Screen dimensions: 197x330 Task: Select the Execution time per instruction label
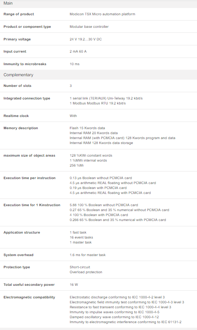(29, 178)
